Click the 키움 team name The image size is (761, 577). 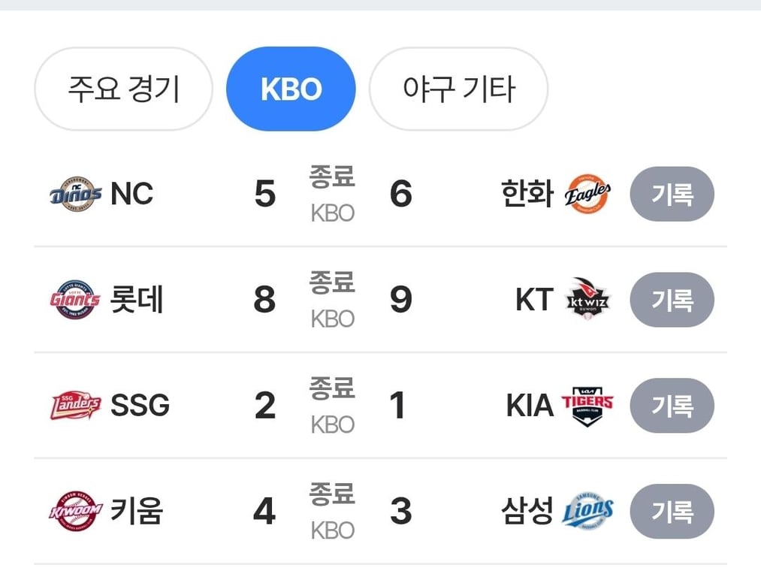coord(137,512)
